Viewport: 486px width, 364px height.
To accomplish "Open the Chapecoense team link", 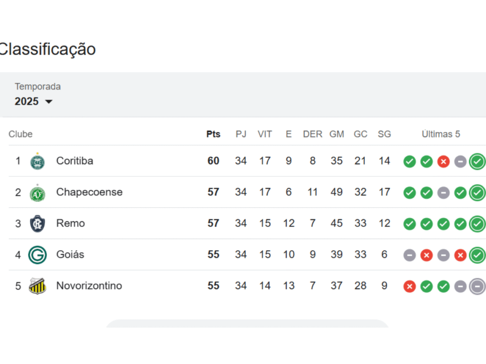I will [89, 192].
